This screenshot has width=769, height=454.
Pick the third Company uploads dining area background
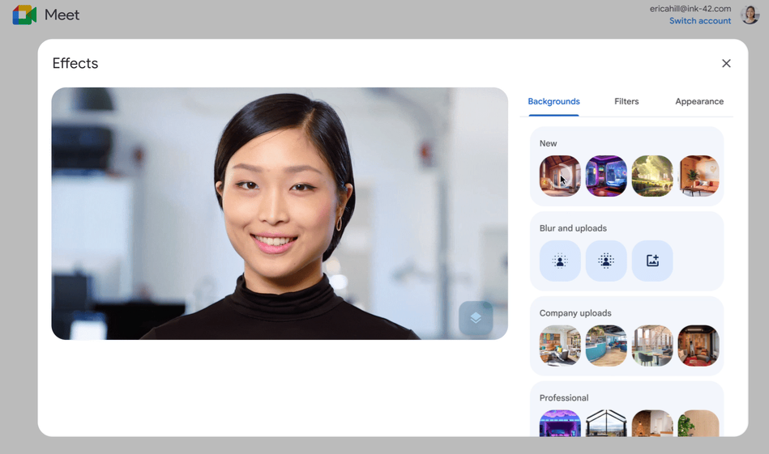coord(652,346)
